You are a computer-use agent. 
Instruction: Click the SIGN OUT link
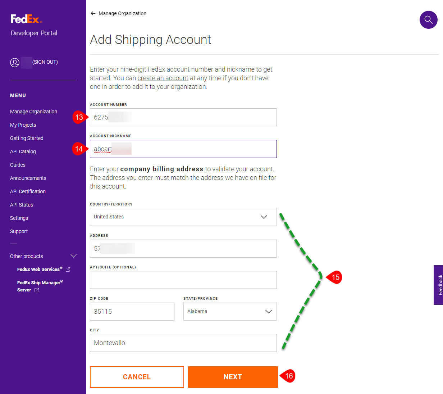[45, 62]
